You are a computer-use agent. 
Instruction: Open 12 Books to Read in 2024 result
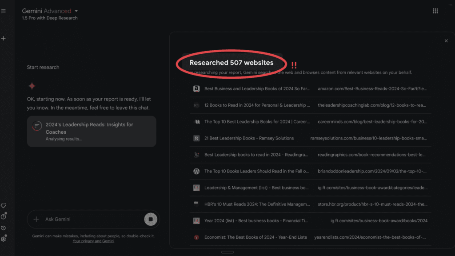coord(257,105)
